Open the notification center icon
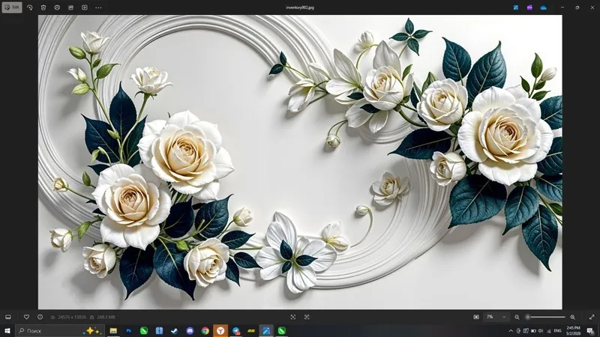This screenshot has height=337, width=600. click(590, 331)
